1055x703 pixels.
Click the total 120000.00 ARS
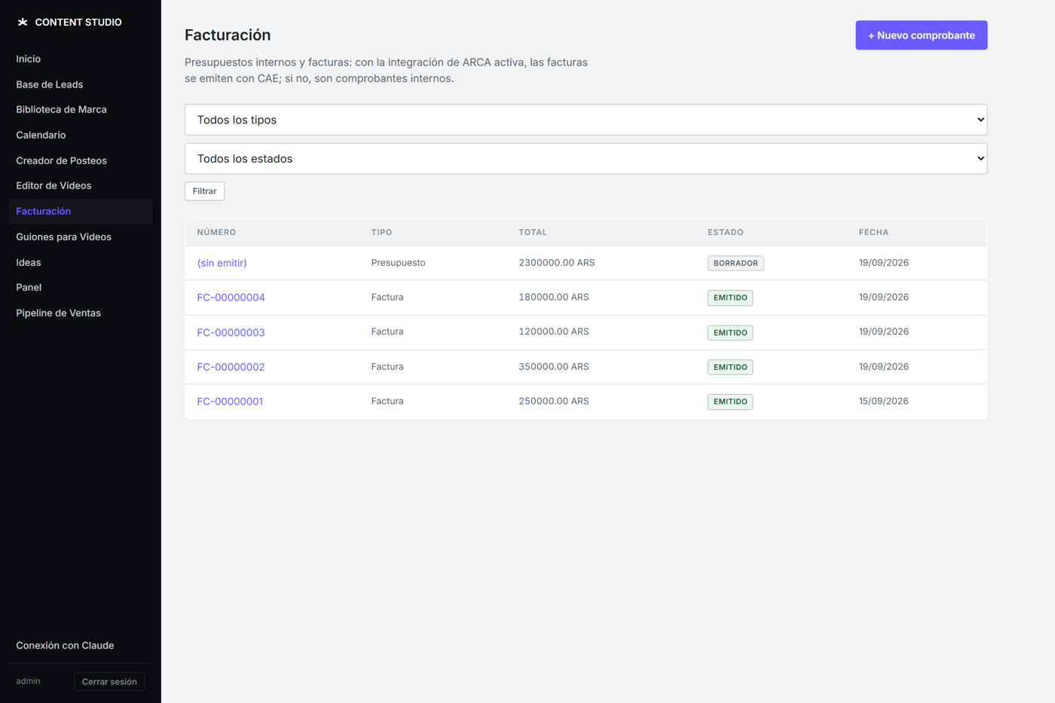tap(554, 332)
